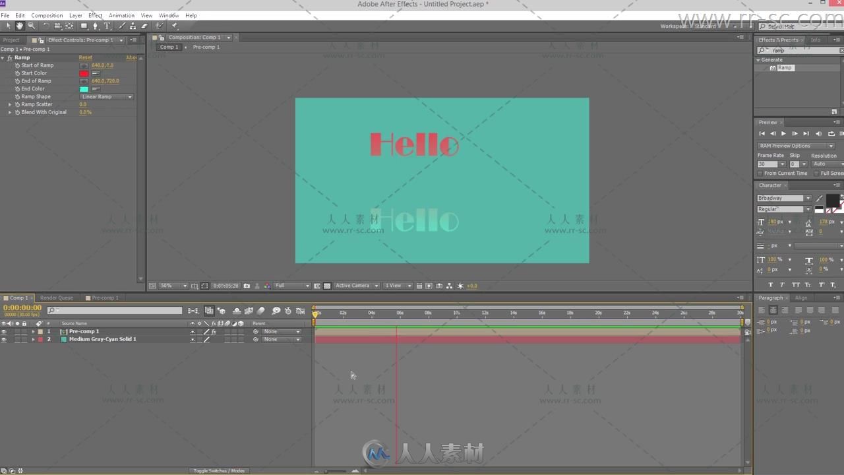Open the Composition menu
Image resolution: width=844 pixels, height=475 pixels.
click(x=47, y=15)
